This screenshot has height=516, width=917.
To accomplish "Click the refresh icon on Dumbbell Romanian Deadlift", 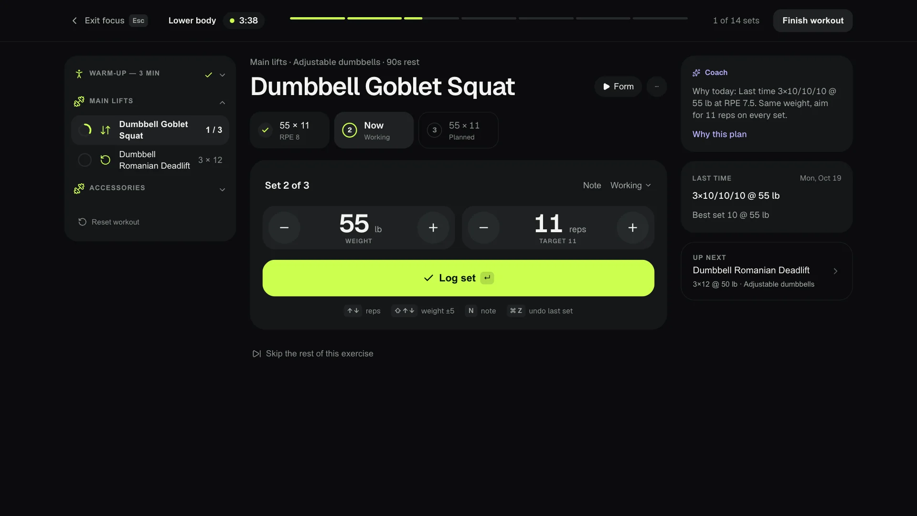I will [x=106, y=160].
